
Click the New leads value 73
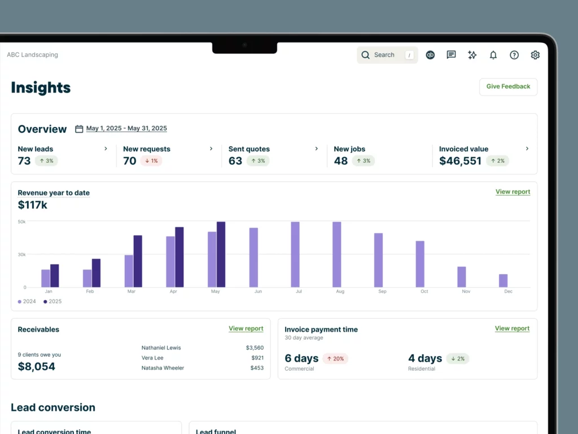tap(24, 161)
